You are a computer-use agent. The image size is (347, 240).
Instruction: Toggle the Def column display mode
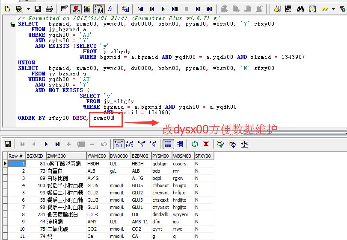119,144
